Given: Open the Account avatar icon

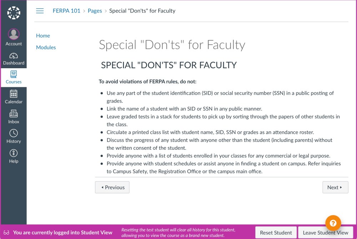Looking at the screenshot, I should (14, 34).
